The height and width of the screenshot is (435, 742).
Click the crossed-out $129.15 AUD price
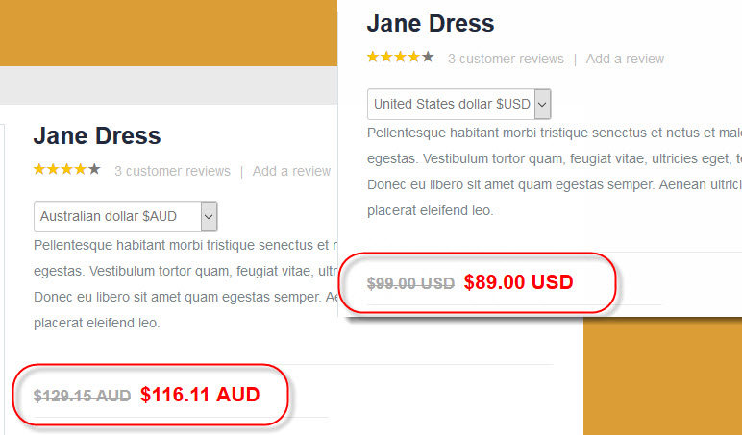coord(82,395)
